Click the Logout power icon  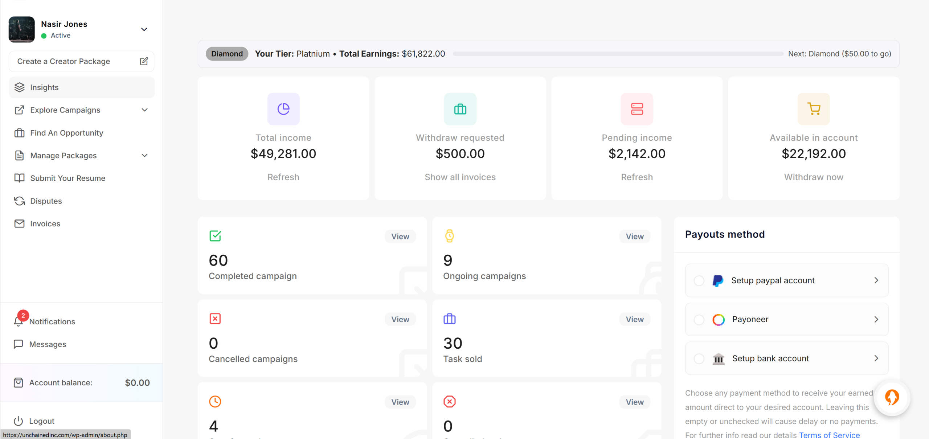pos(18,421)
